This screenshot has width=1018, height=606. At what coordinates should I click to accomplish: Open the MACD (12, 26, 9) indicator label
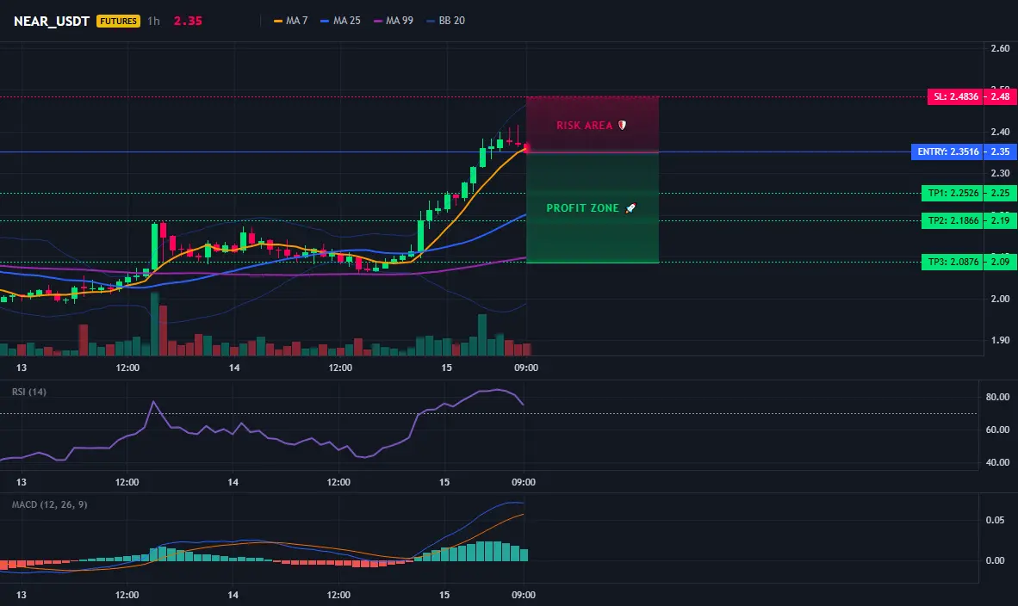(49, 504)
